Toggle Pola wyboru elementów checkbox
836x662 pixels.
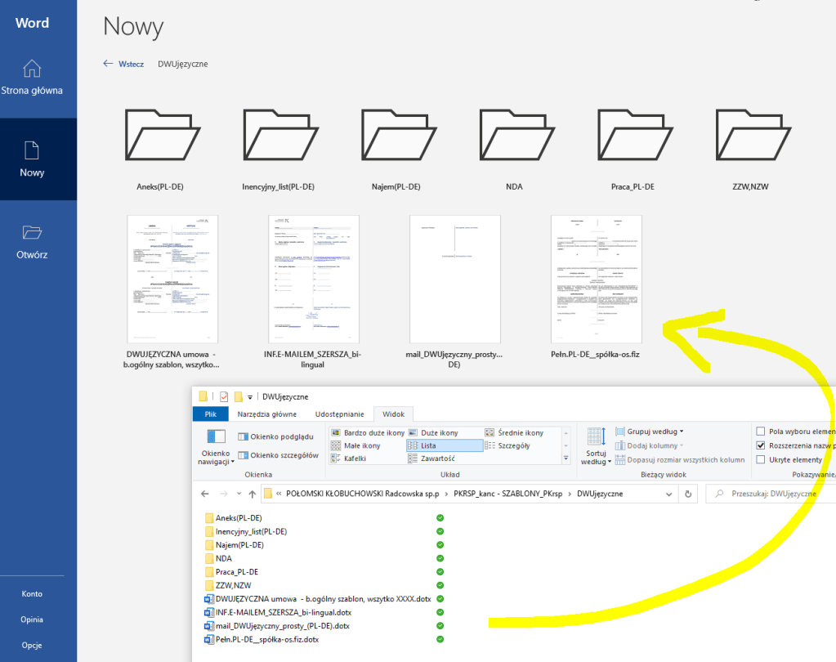point(762,432)
